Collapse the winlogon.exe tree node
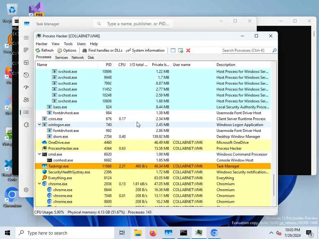This screenshot has width=319, height=239. 39,124
